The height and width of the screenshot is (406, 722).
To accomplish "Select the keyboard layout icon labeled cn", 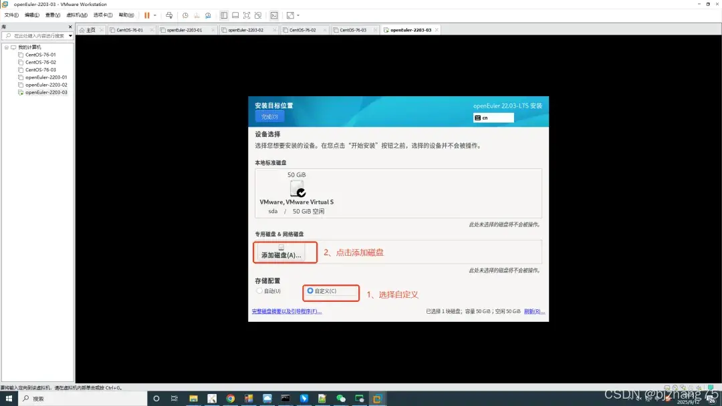I will click(493, 118).
